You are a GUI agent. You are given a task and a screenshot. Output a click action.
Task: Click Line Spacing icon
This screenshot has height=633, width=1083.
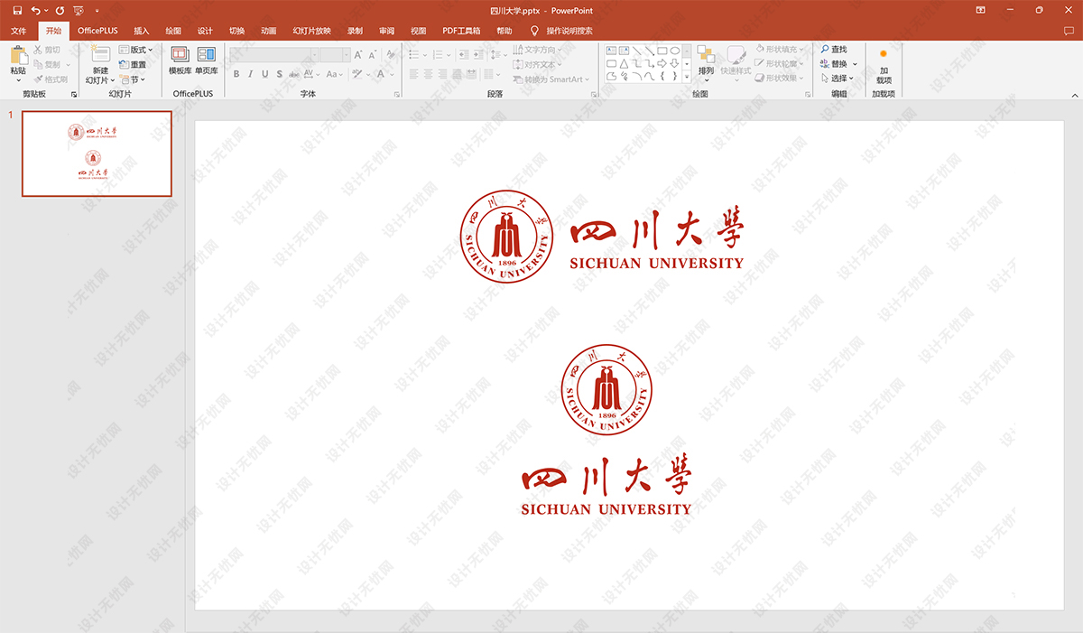click(497, 55)
